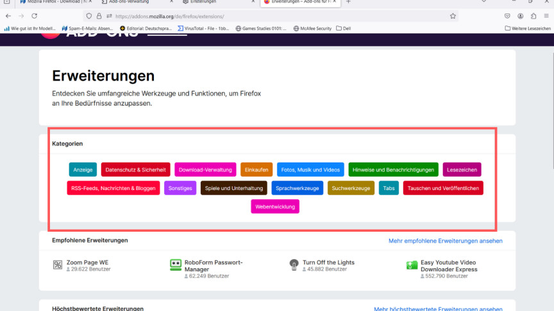Select the Datenschutz & Sicherheit category
554x311 pixels.
[135, 170]
